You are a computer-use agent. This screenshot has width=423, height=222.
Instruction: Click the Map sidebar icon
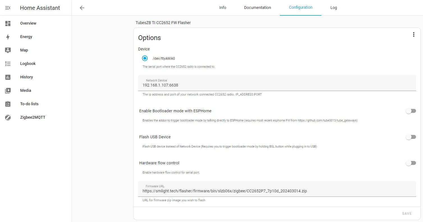pyautogui.click(x=8, y=50)
